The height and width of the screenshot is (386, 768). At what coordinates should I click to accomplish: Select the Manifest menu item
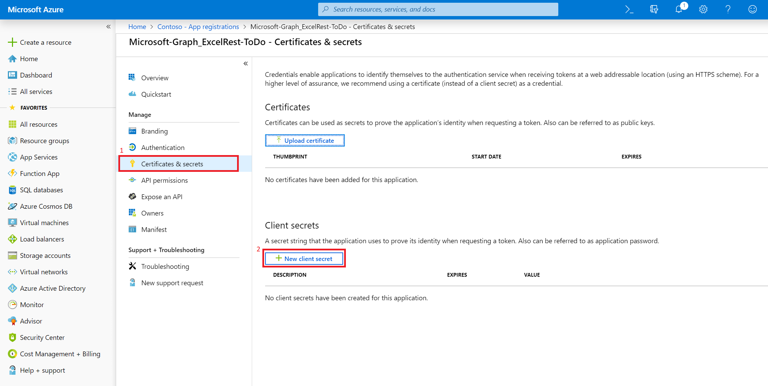154,230
